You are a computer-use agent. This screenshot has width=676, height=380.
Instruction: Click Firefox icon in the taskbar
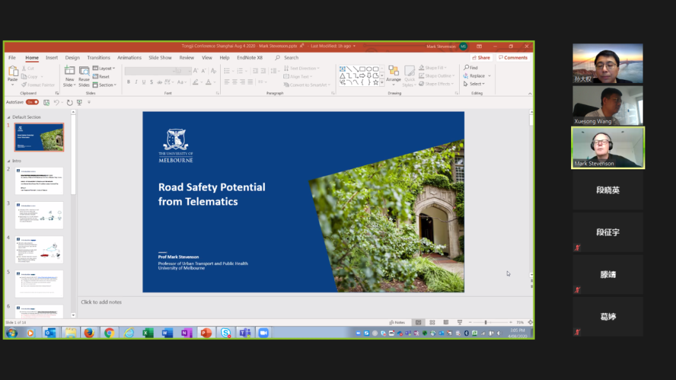click(89, 333)
